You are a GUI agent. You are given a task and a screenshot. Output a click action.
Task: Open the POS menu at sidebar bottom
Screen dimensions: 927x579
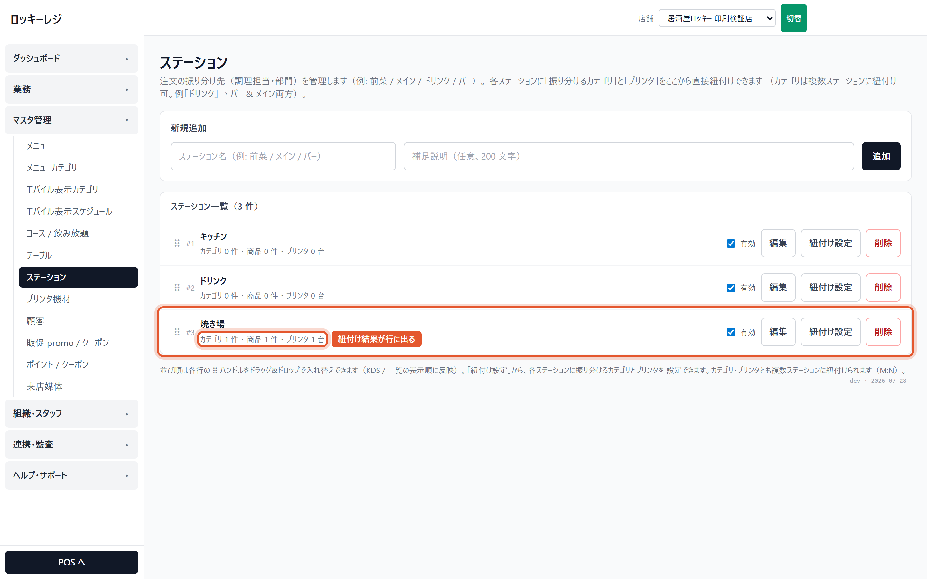(72, 562)
